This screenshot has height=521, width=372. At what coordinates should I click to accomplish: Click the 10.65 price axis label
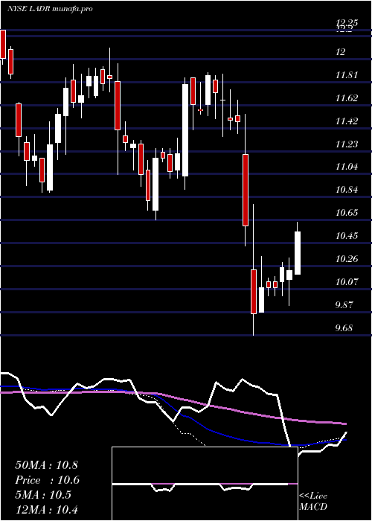347,213
